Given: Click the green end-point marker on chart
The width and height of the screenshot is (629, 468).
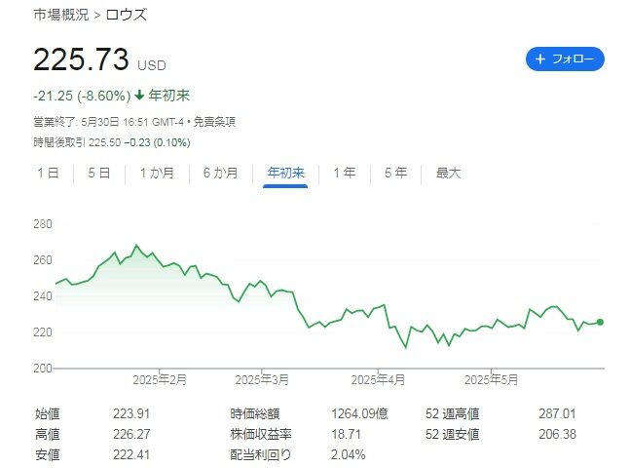Looking at the screenshot, I should pyautogui.click(x=600, y=322).
